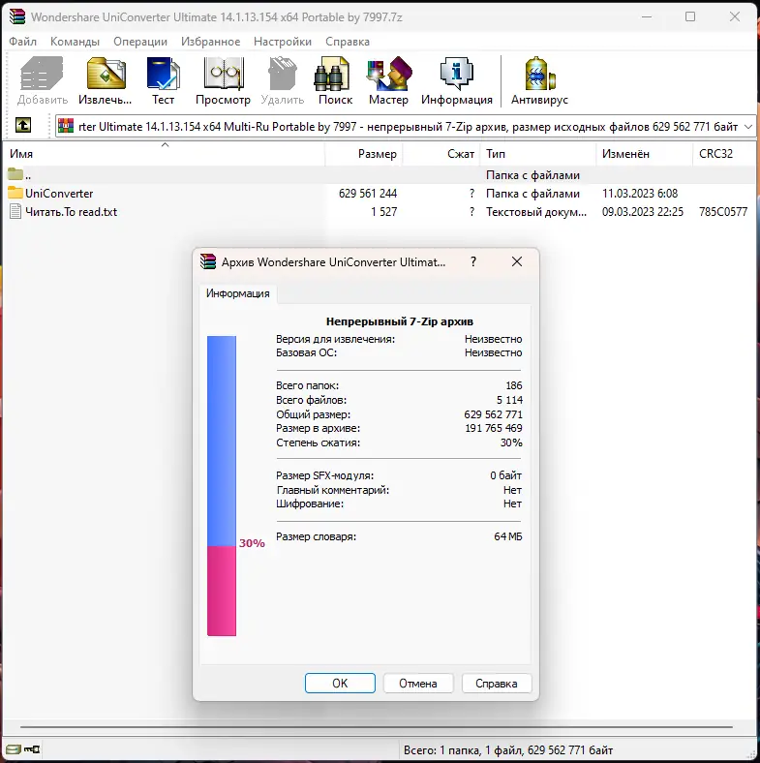Click the Читать.To read.txt file name
This screenshot has width=760, height=763.
(71, 212)
